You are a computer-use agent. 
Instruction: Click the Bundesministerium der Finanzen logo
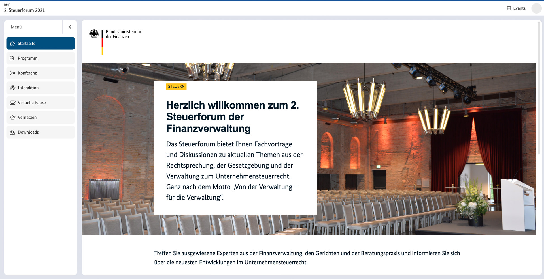(x=115, y=40)
